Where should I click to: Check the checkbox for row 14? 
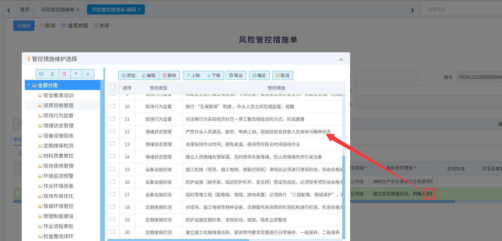coord(113,157)
